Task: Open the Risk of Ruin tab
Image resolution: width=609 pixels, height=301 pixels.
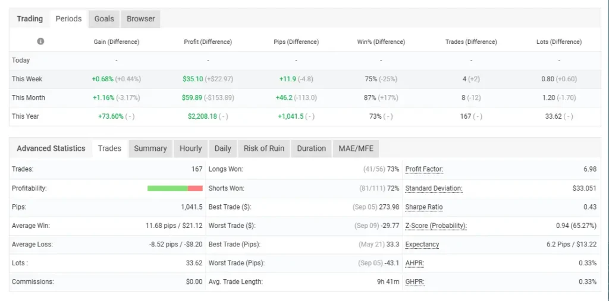Action: pos(263,148)
